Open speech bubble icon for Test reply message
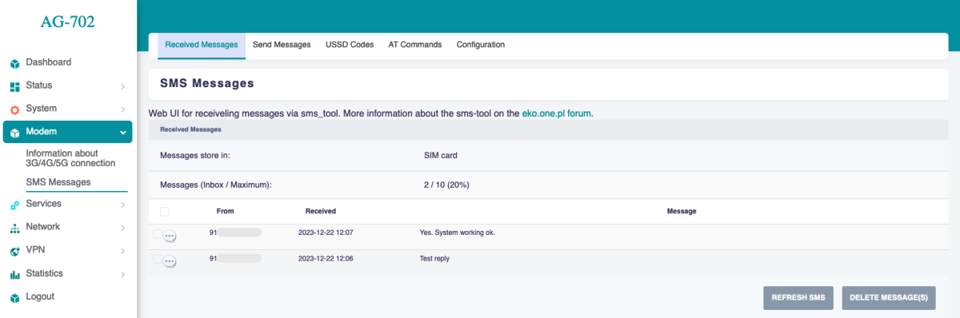This screenshot has width=960, height=318. click(170, 261)
